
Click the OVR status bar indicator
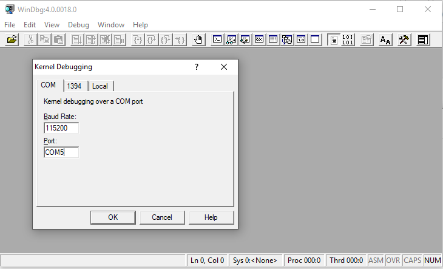[393, 260]
